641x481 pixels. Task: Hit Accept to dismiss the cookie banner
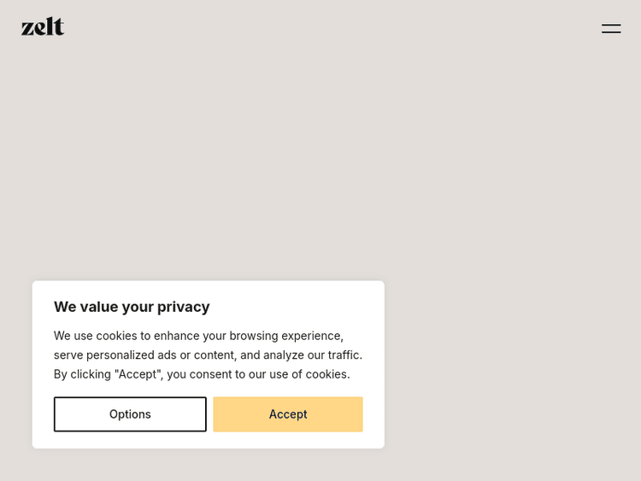click(x=288, y=414)
